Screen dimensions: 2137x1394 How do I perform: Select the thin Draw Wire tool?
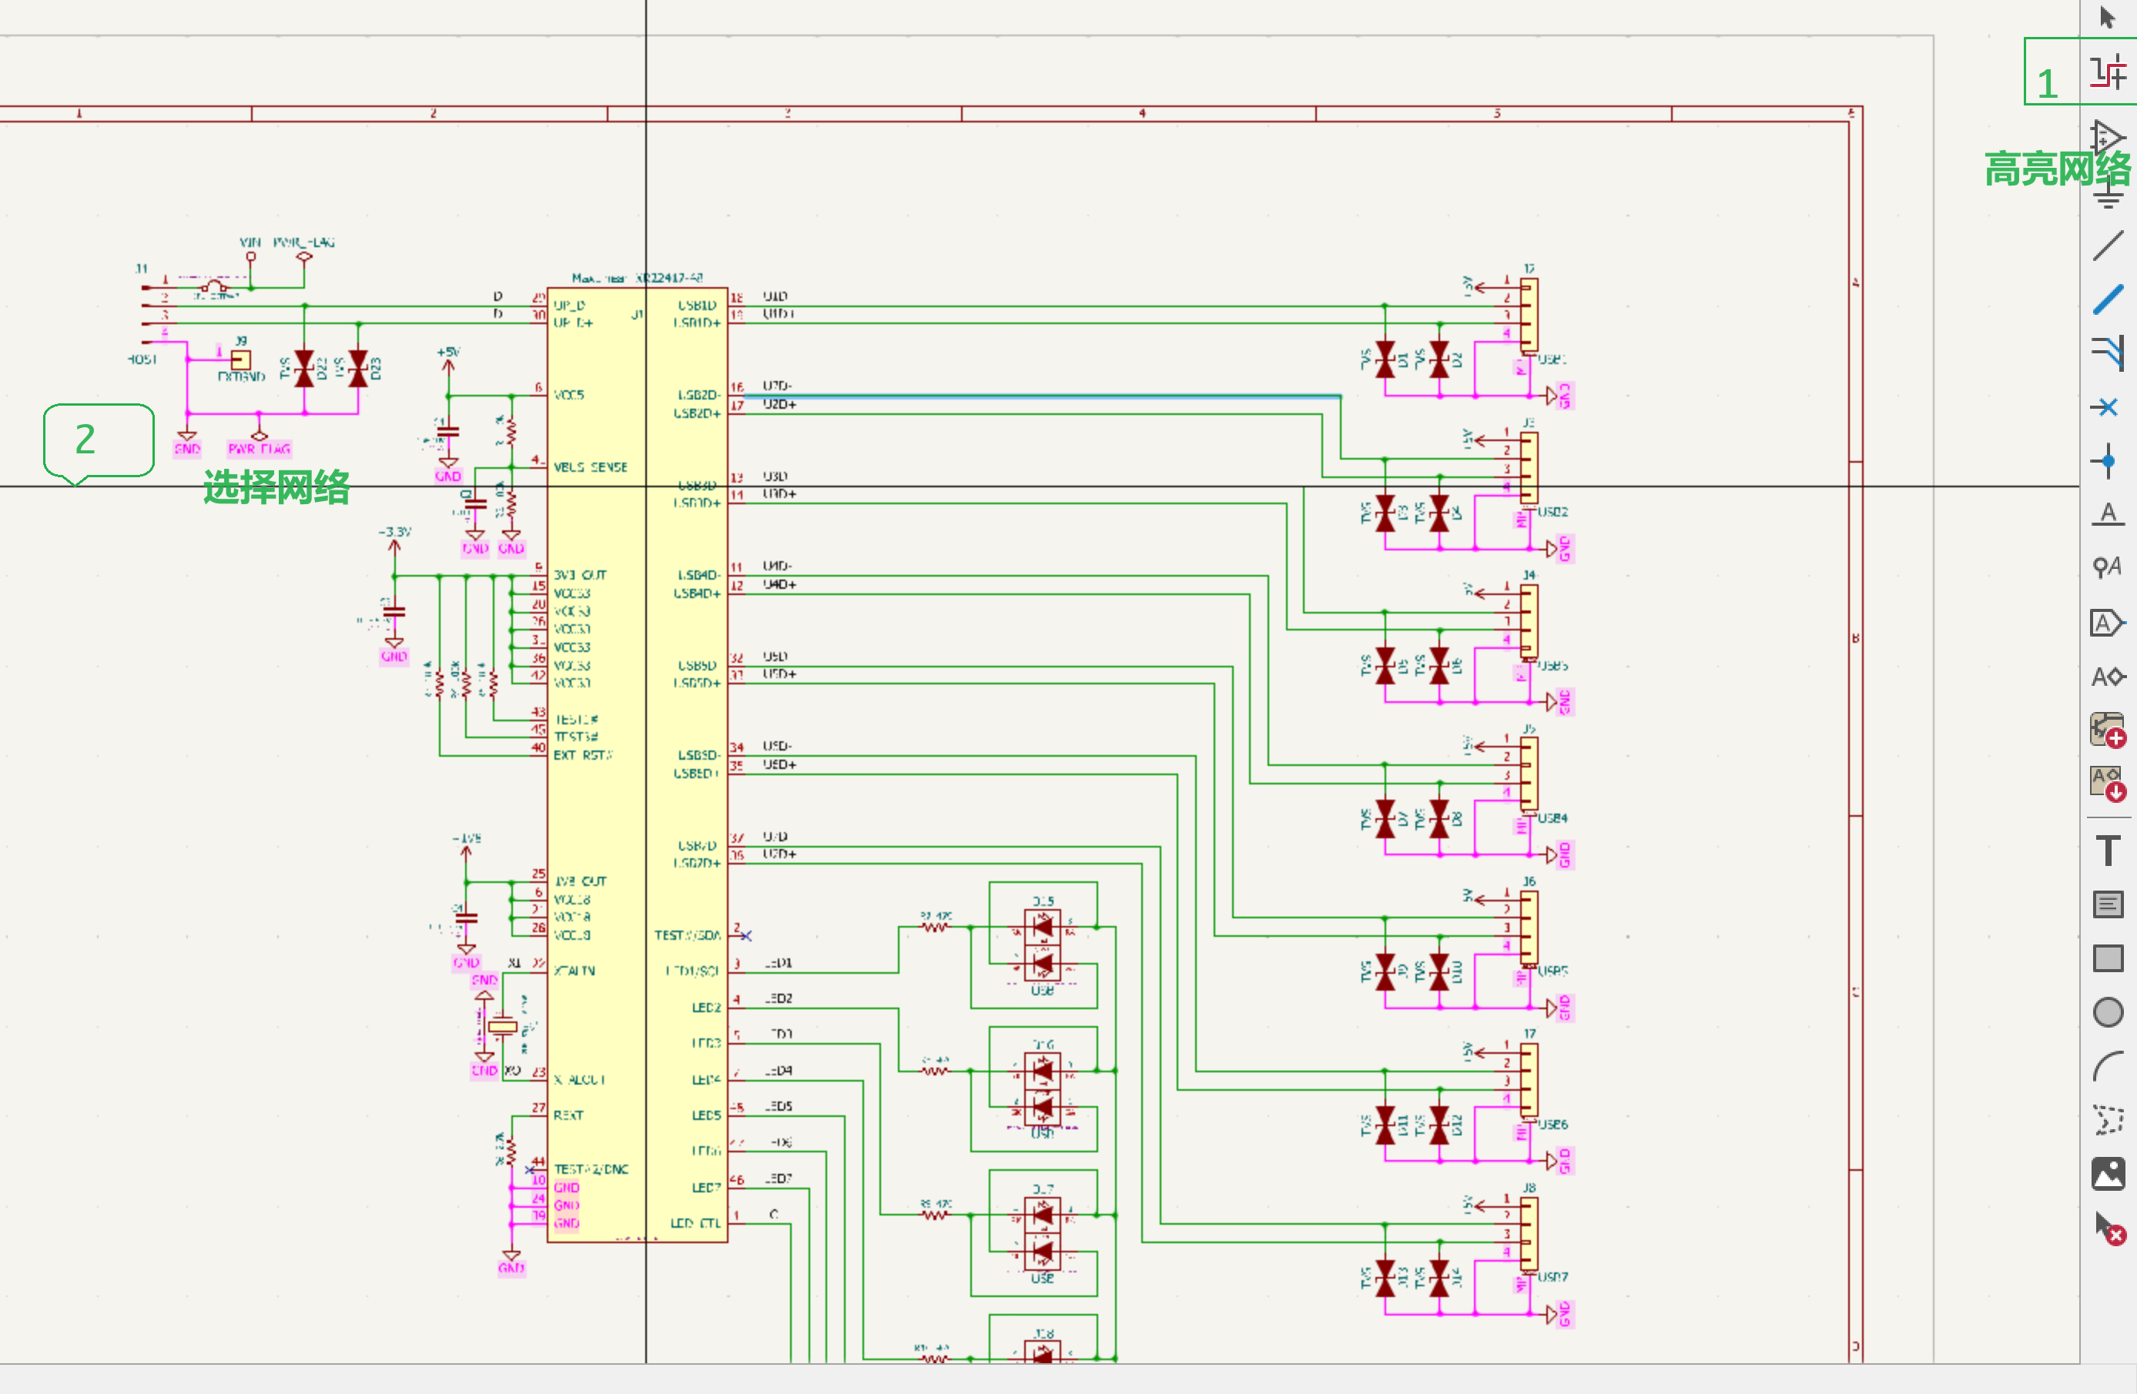pyautogui.click(x=2108, y=245)
